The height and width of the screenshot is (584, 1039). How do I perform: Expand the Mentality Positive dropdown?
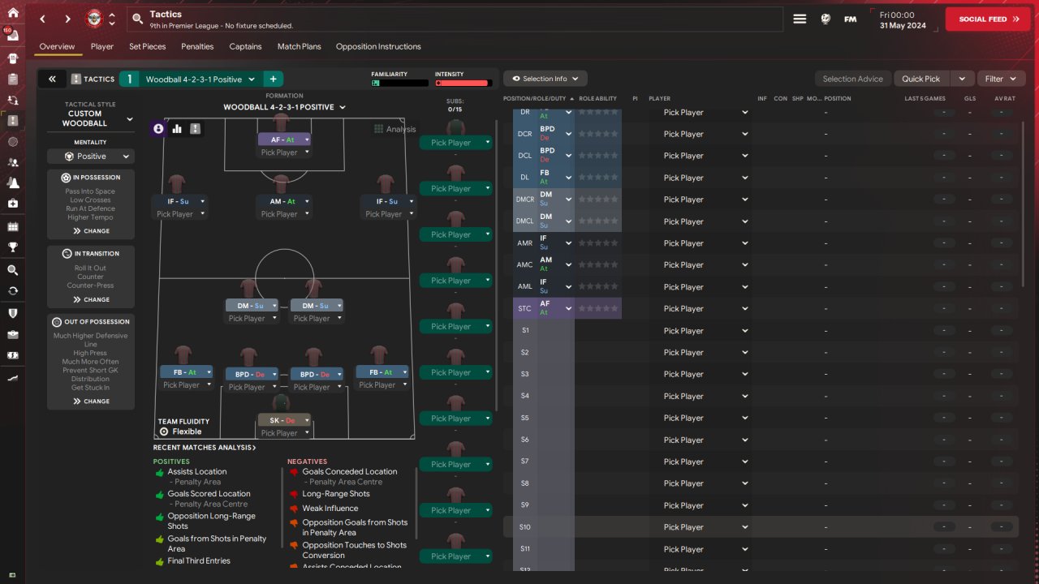tap(91, 157)
